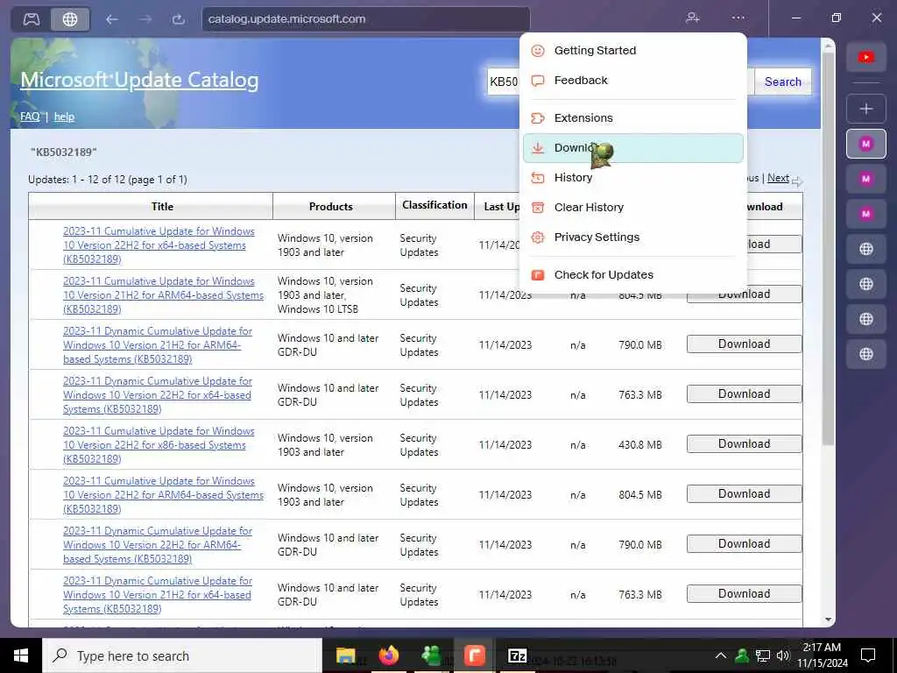Select the second magenta M sidebar tab
This screenshot has height=673, width=897.
point(866,179)
